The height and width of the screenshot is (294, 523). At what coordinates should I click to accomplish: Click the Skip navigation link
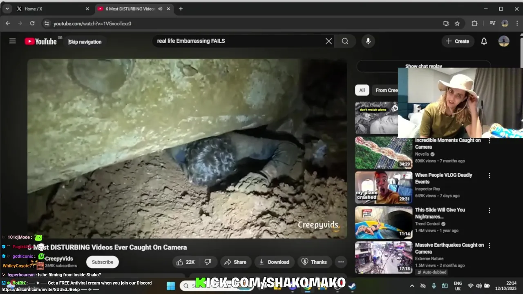point(85,42)
